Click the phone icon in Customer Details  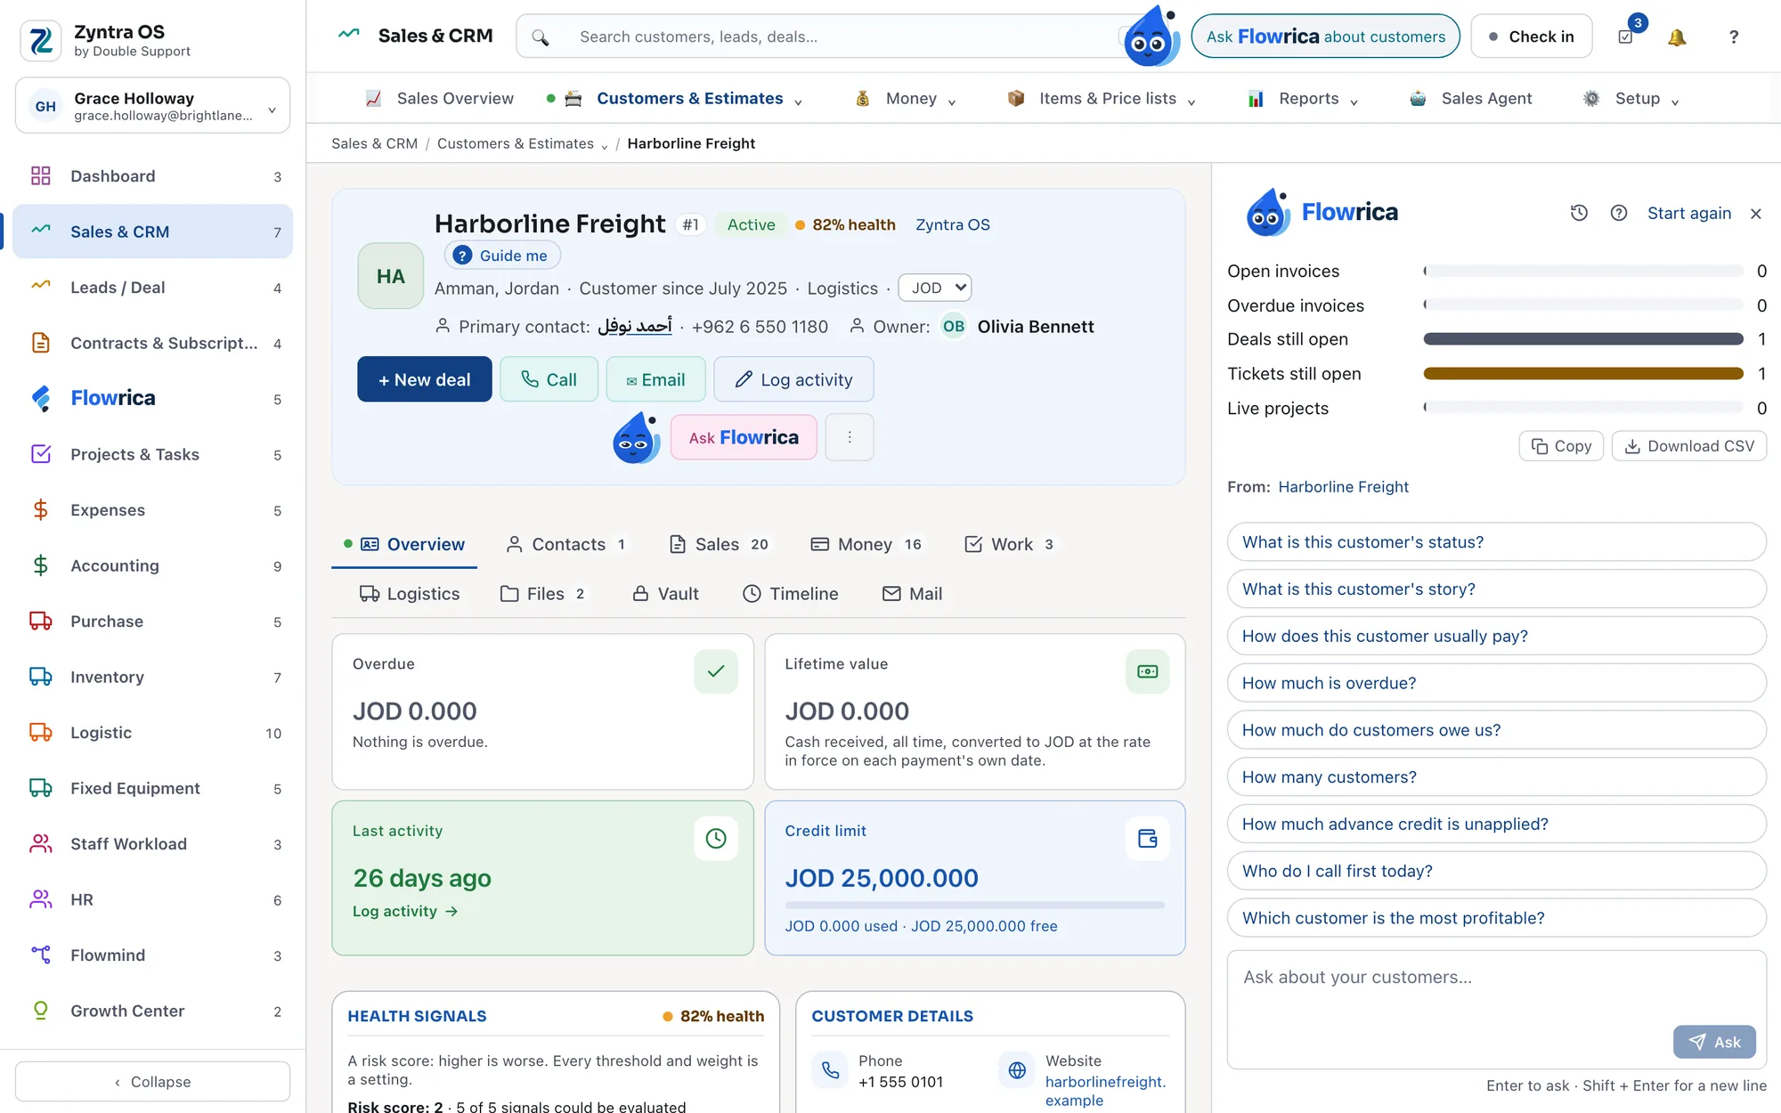click(831, 1070)
